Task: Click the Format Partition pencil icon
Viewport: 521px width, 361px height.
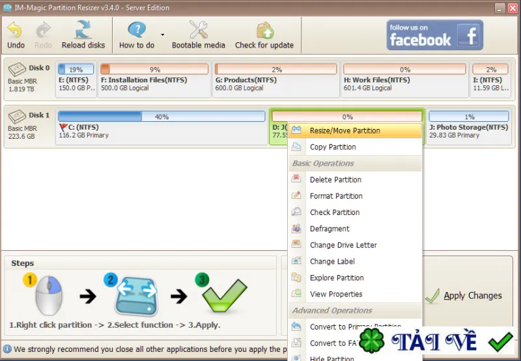Action: tap(296, 195)
